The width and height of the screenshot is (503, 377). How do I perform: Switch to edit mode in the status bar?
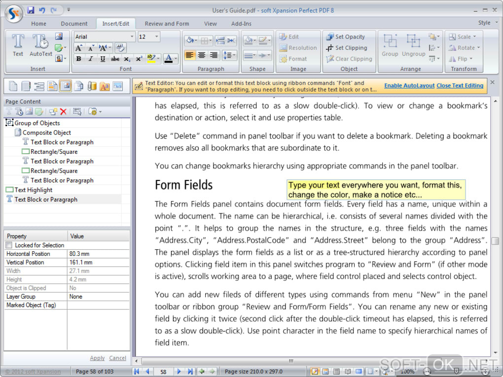pyautogui.click(x=315, y=371)
